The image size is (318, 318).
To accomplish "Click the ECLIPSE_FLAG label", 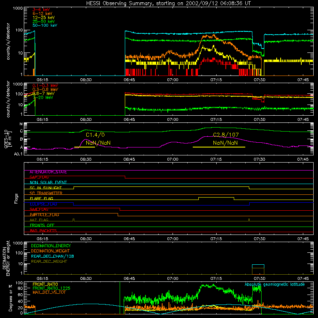I will pyautogui.click(x=43, y=204).
